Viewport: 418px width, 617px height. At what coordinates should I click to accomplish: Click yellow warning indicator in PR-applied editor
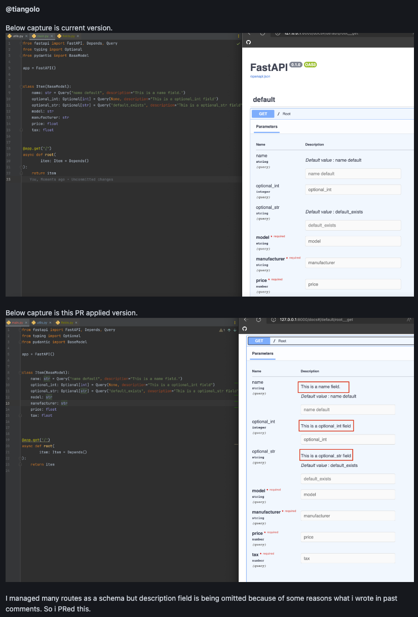click(222, 330)
